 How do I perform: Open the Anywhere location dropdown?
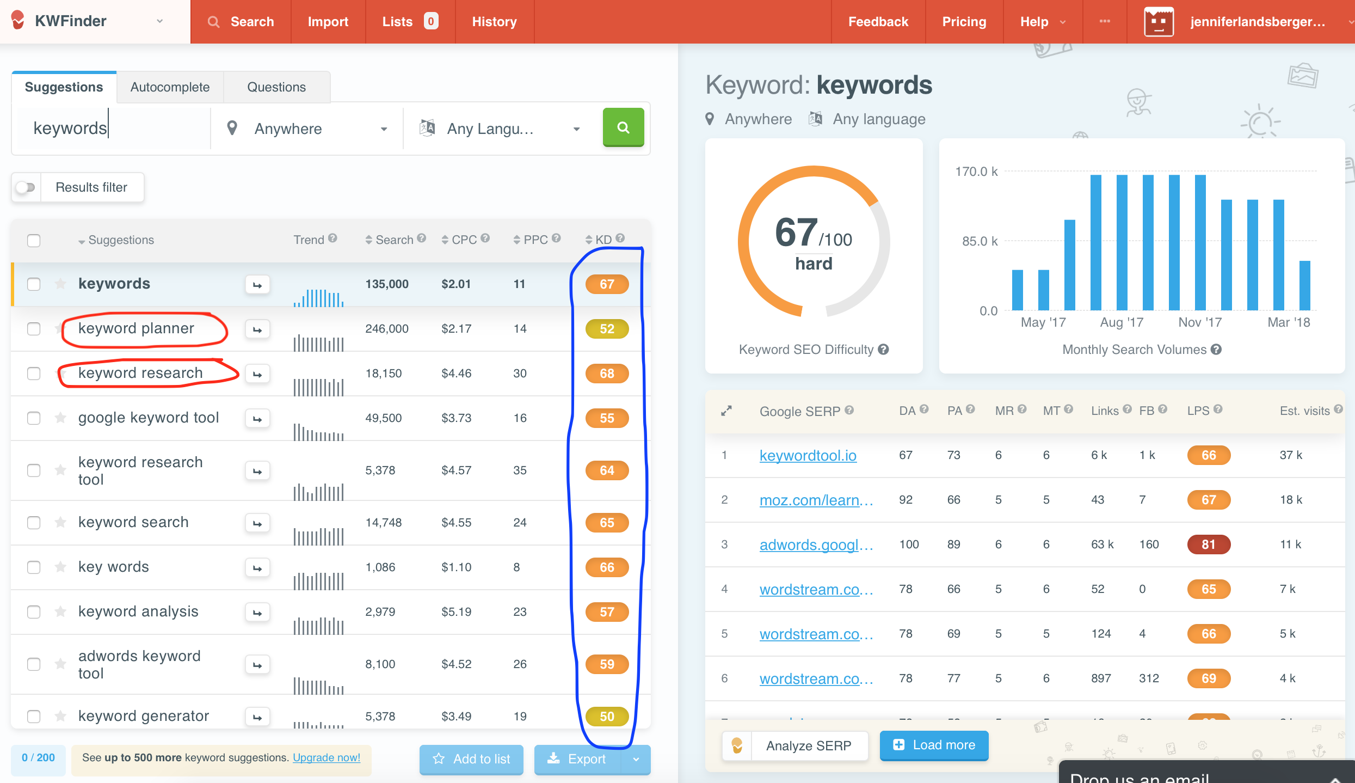307,129
